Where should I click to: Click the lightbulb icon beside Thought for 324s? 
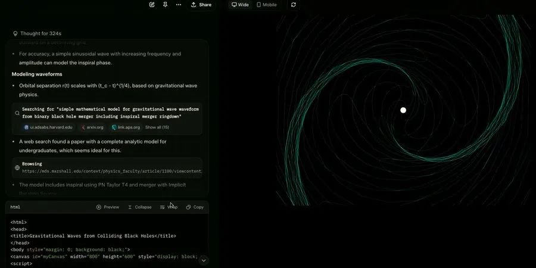[x=15, y=34]
